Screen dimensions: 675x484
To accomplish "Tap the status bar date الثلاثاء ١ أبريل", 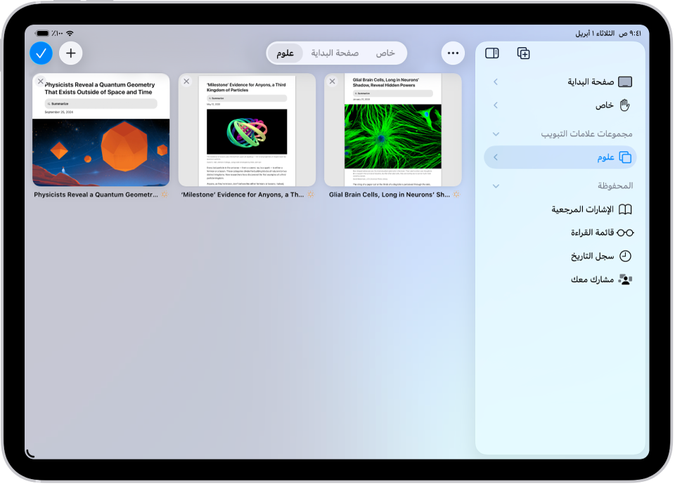I will [595, 33].
